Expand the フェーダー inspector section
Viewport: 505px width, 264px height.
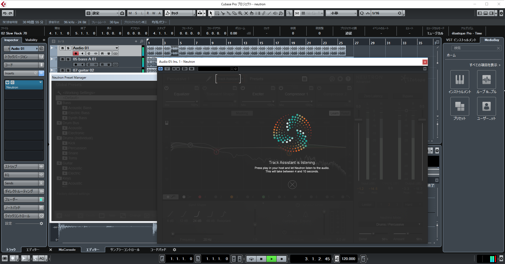click(21, 199)
